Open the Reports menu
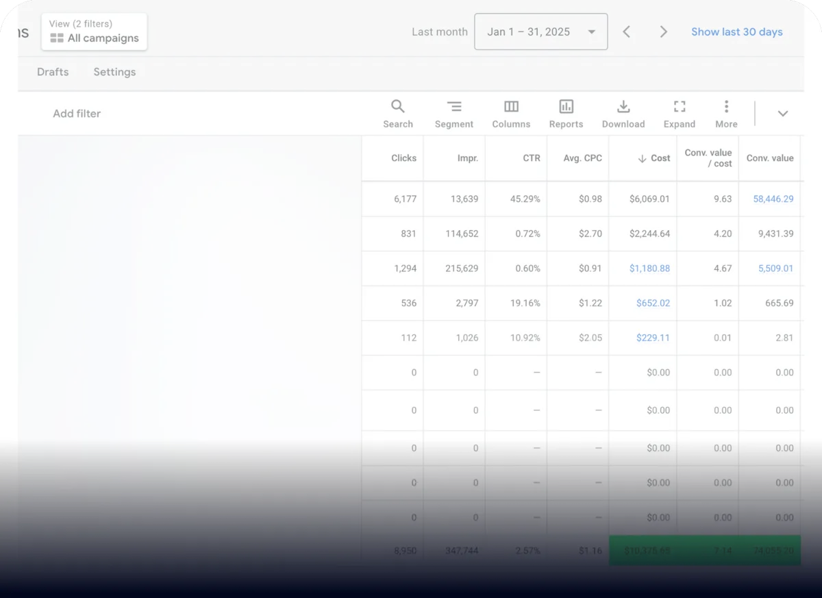The image size is (822, 598). [566, 114]
